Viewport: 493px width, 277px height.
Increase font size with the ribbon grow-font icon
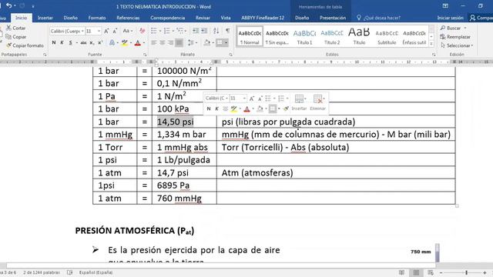click(x=106, y=31)
